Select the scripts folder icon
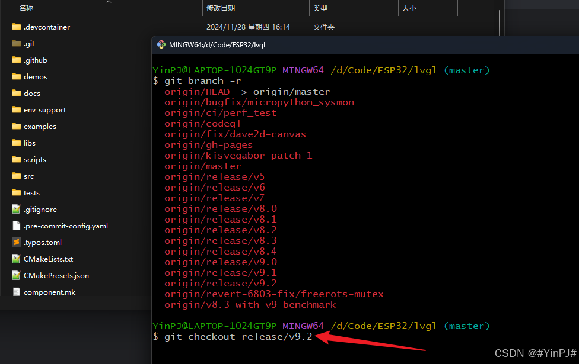 tap(17, 159)
